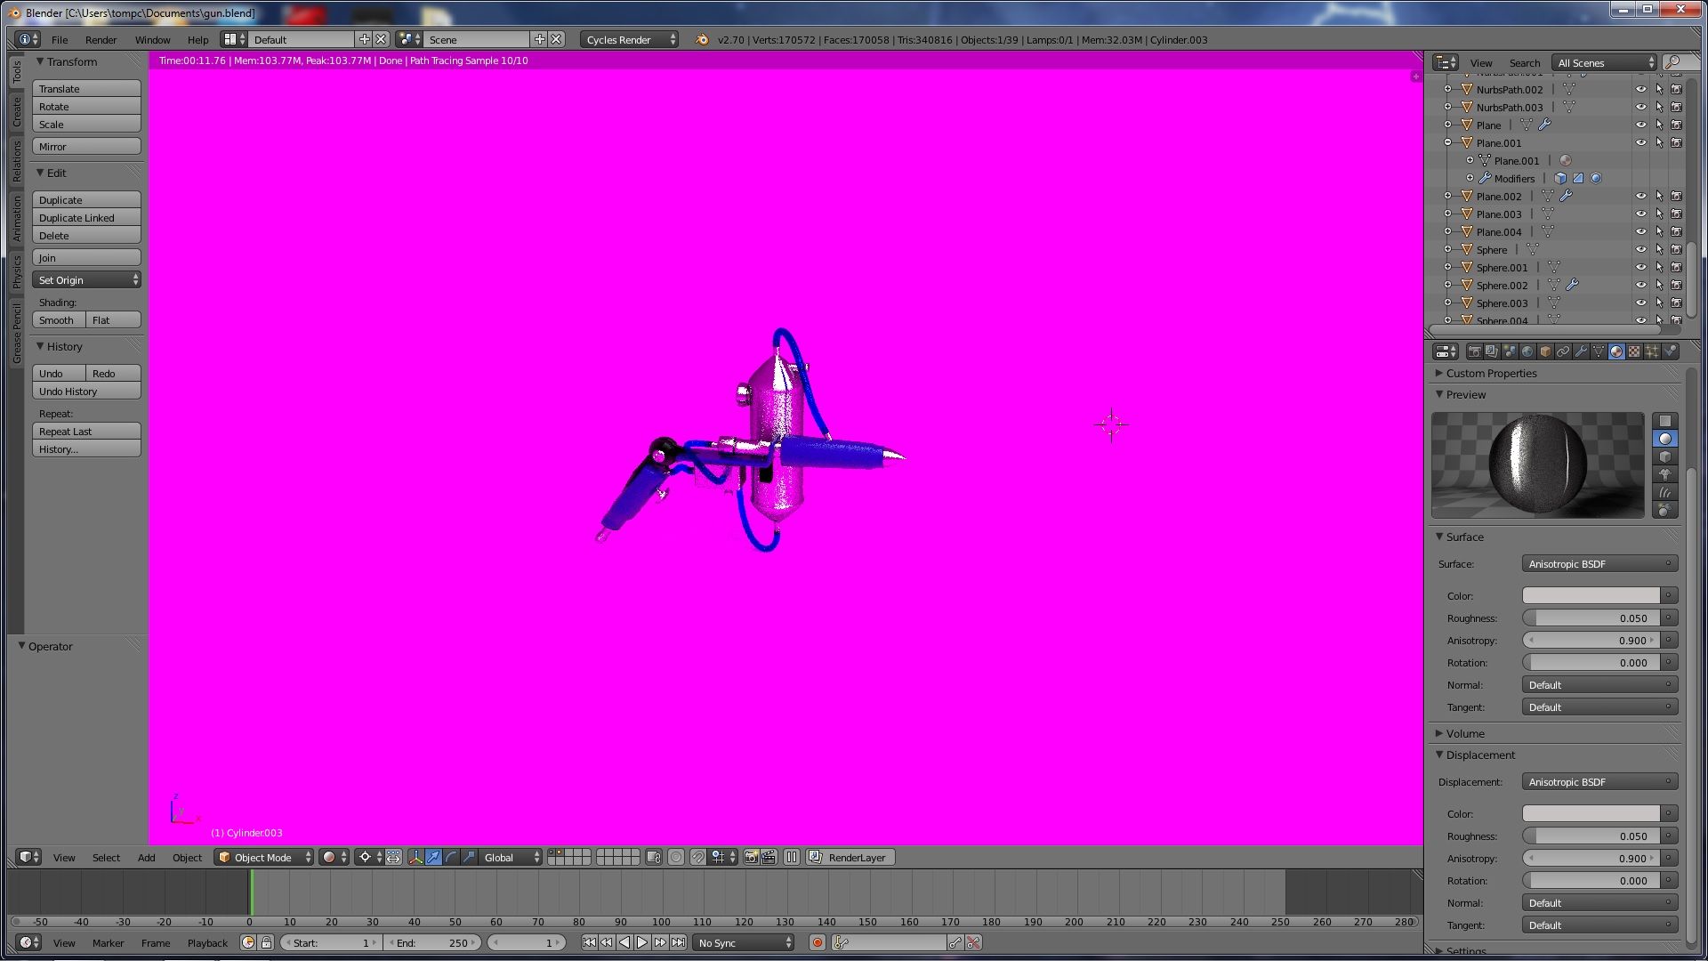Hide the Sphere.001 object with its eye toggle

(x=1641, y=267)
